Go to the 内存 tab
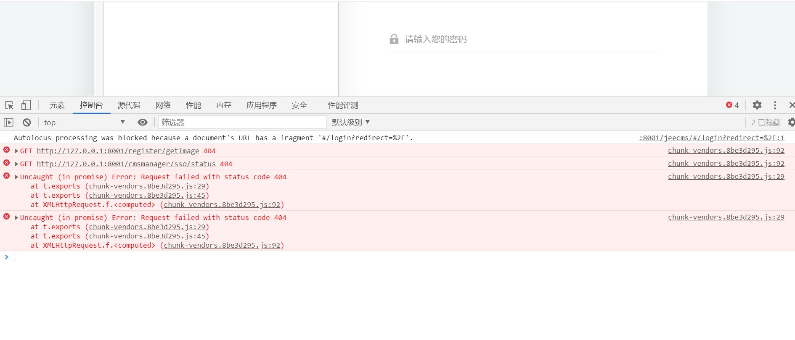Screen dimensions: 795x340 coord(224,105)
